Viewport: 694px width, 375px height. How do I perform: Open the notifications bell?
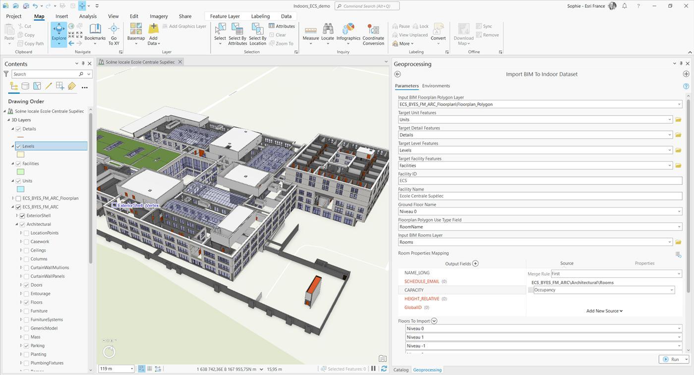click(x=625, y=6)
